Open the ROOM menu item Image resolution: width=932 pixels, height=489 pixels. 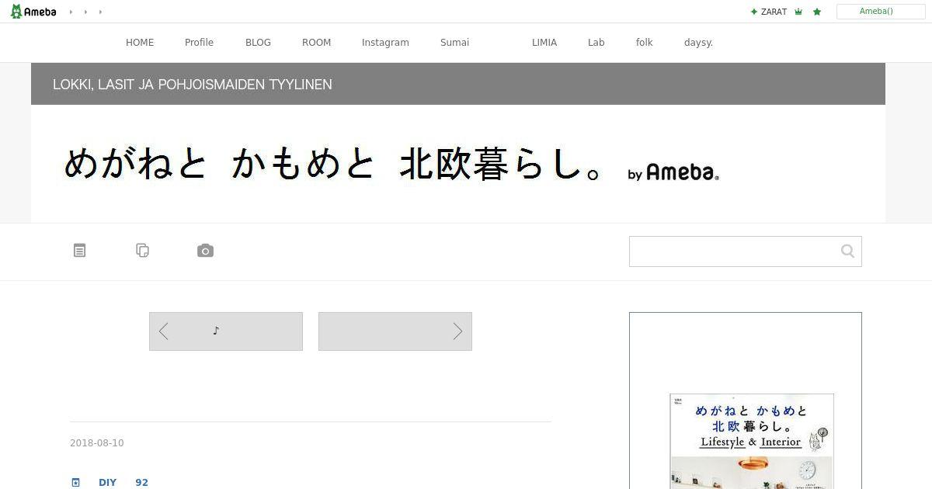(x=316, y=43)
